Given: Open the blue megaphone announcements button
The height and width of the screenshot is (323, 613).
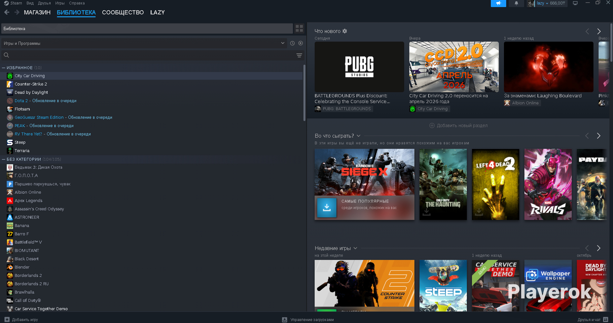Looking at the screenshot, I should pyautogui.click(x=498, y=3).
